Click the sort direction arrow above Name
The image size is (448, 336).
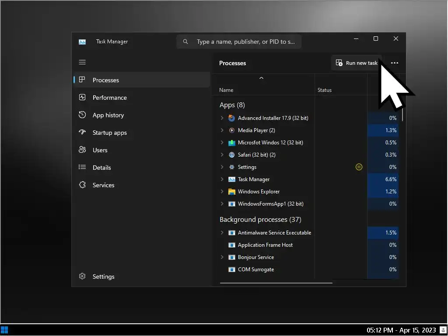click(x=261, y=78)
